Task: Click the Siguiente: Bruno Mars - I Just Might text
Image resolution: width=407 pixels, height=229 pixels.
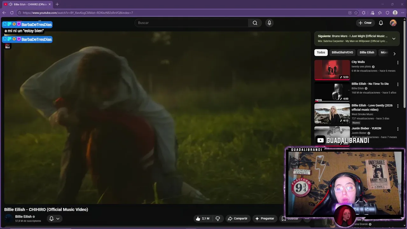Action: click(353, 36)
